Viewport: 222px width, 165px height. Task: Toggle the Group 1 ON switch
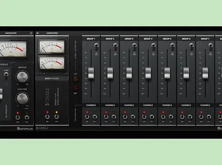pyautogui.click(x=87, y=117)
